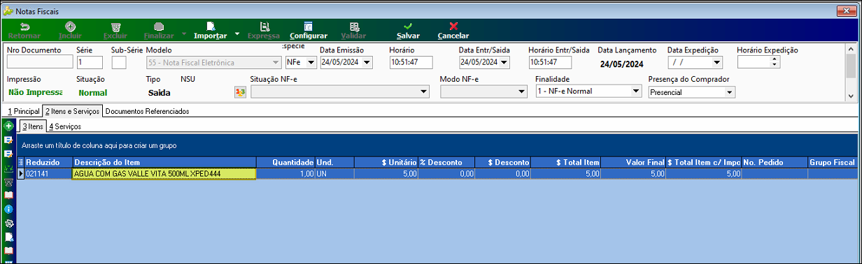The height and width of the screenshot is (264, 862).
Task: Click the Quantidade column header
Action: click(x=285, y=162)
